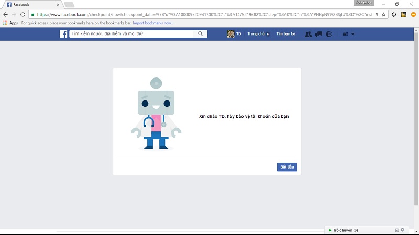
Task: Click the Ảnh trắng profile label
Action: (363, 3)
